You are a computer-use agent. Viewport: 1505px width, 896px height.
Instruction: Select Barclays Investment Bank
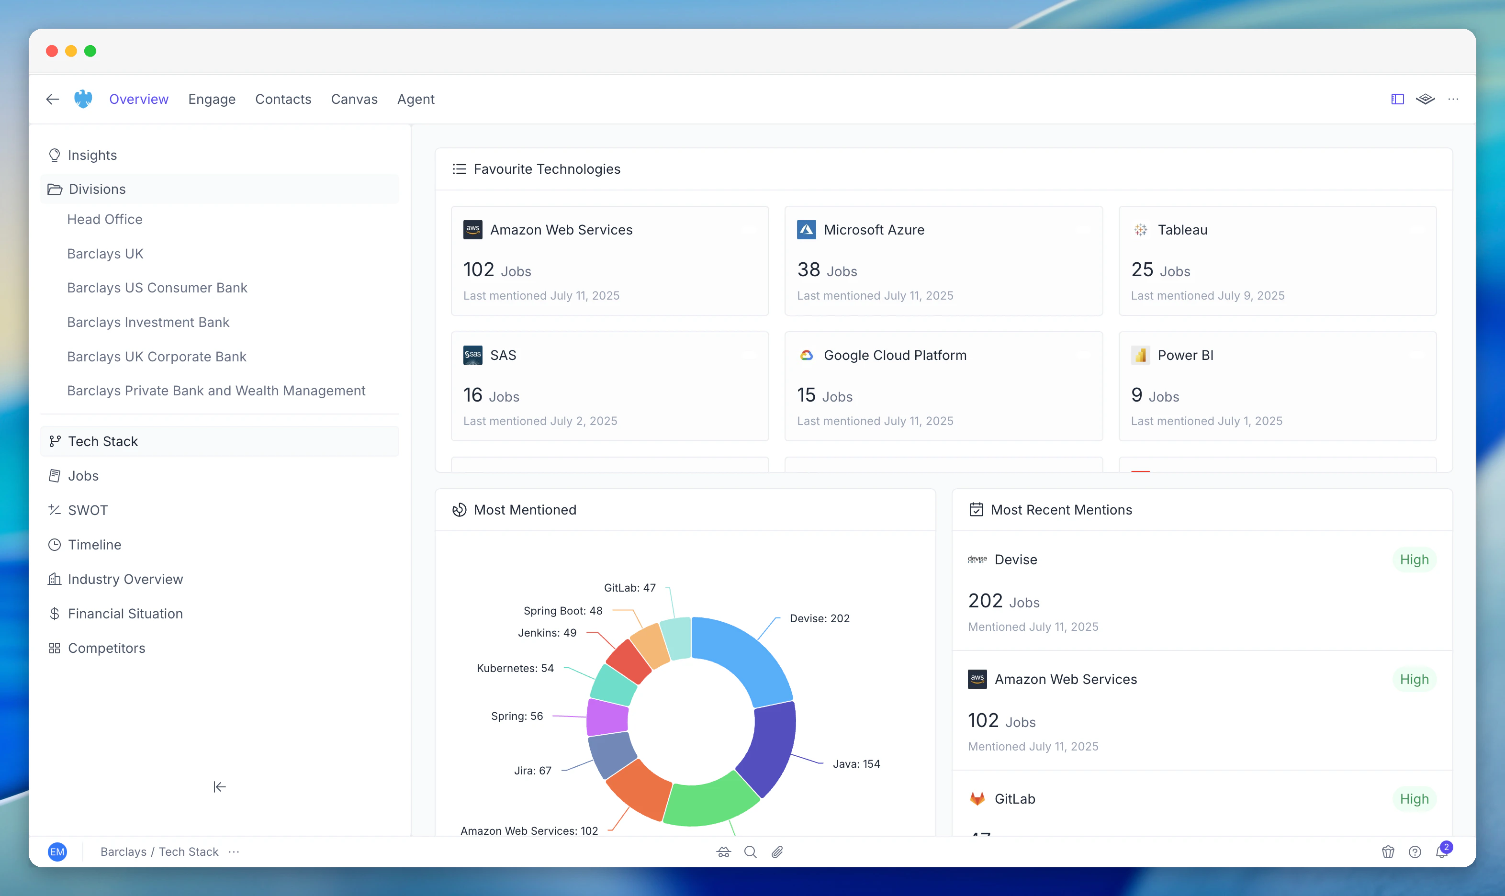tap(148, 323)
